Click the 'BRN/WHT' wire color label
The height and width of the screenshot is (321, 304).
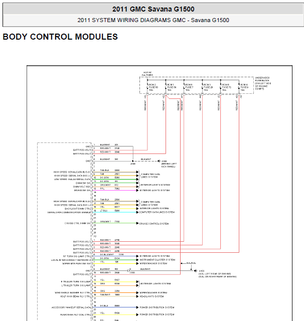105,222
